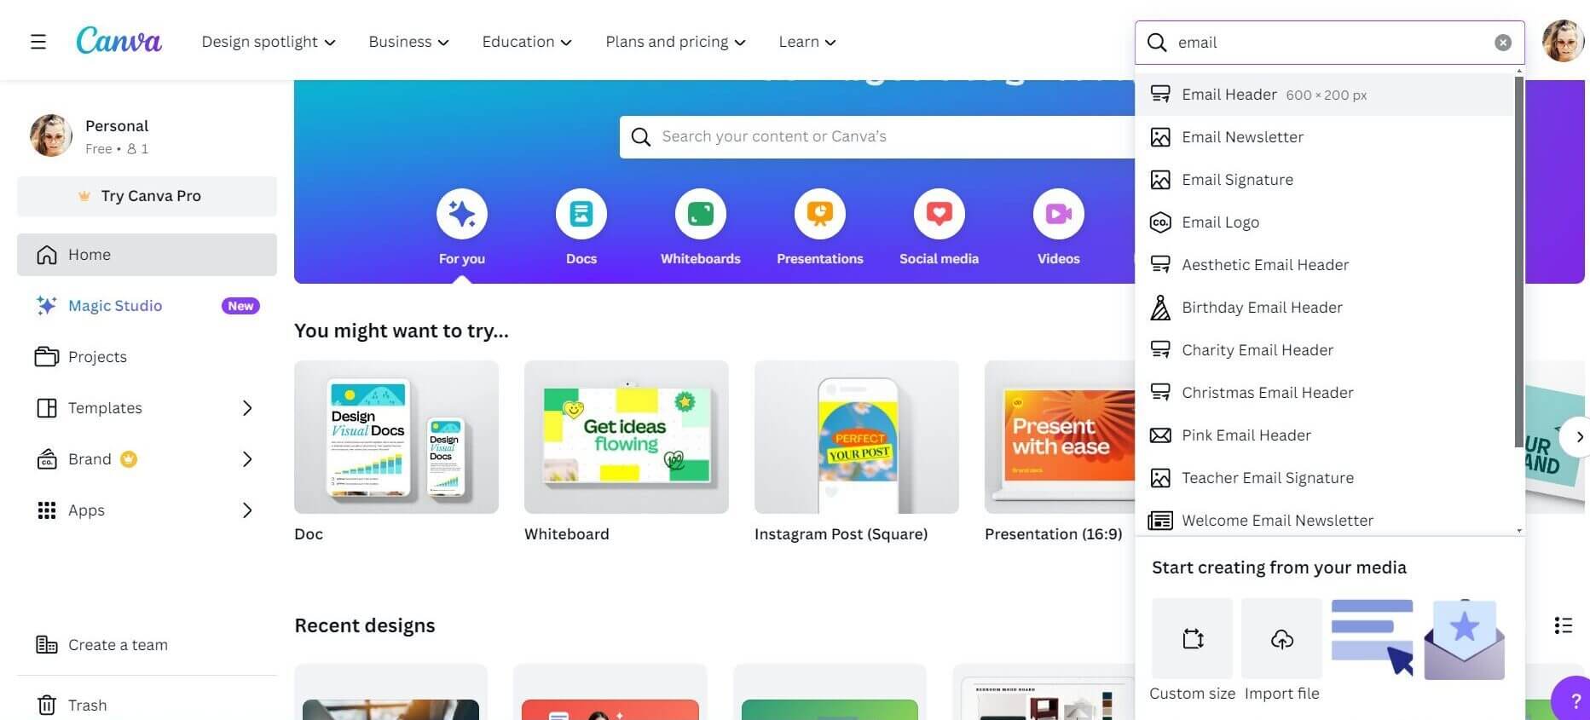Open the Plans and pricing dropdown
The height and width of the screenshot is (720, 1590).
click(675, 42)
